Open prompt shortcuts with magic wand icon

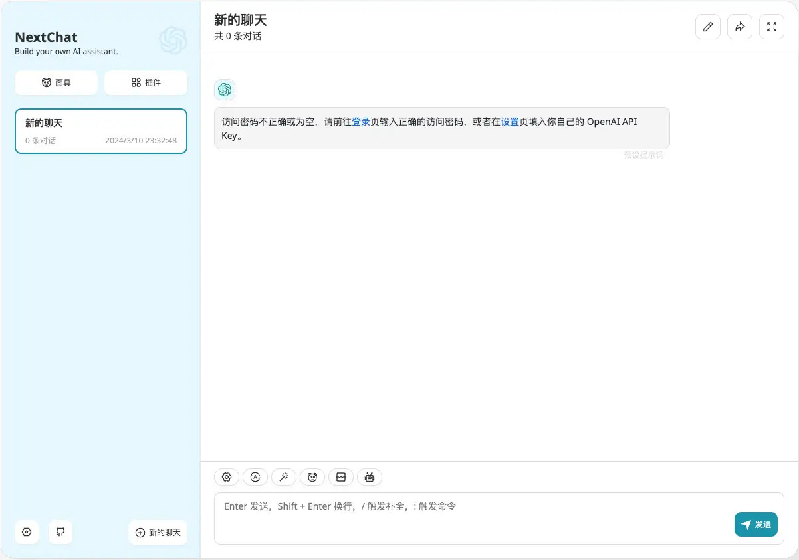(284, 477)
